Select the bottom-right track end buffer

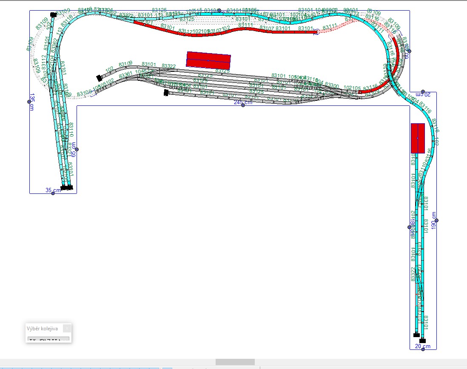pyautogui.click(x=422, y=341)
